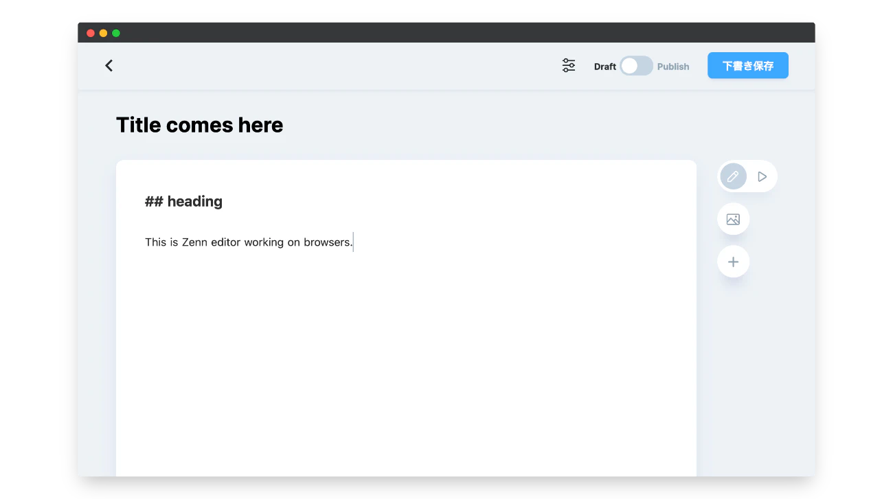Minimize the window using yellow button
Viewport: 893px width, 499px height.
point(103,33)
